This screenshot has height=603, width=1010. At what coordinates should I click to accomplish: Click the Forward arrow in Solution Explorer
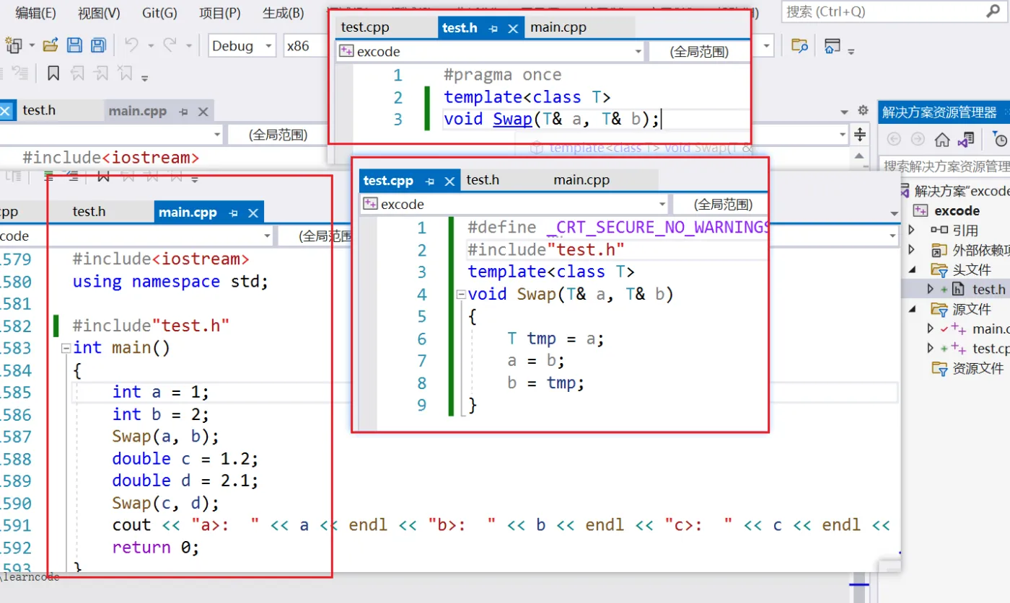918,139
